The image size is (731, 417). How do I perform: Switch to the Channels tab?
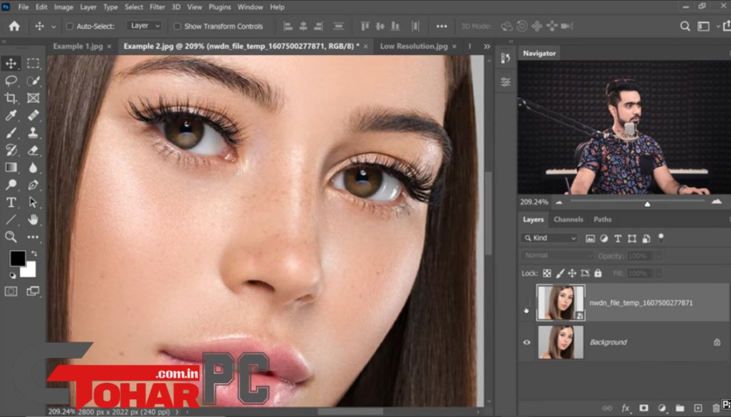point(568,219)
